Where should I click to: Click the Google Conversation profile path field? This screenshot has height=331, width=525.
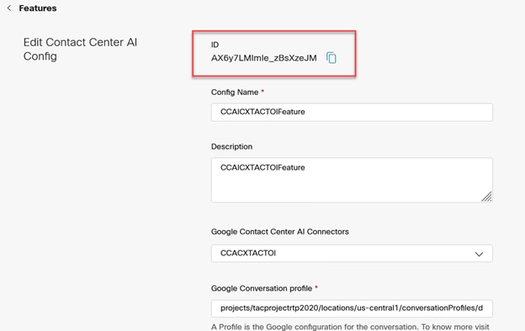click(352, 308)
